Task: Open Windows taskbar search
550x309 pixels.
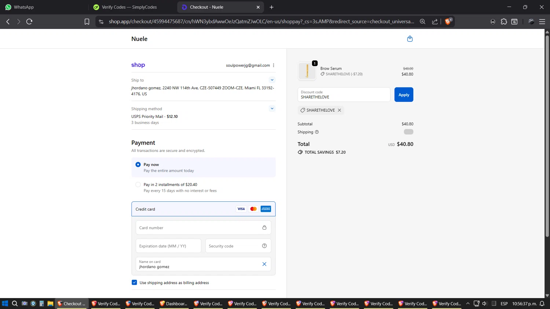Action: pos(15,304)
